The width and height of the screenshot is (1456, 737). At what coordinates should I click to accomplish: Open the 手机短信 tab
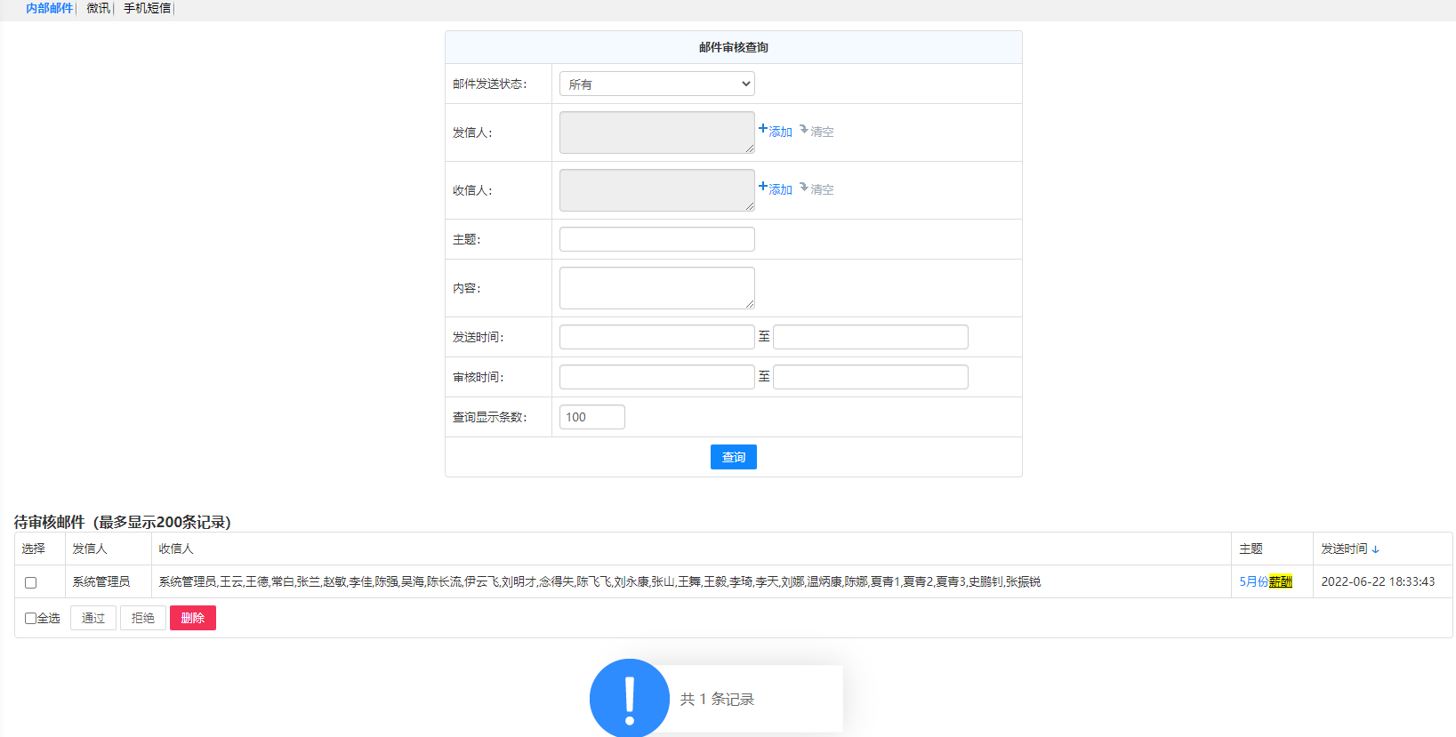pos(147,8)
